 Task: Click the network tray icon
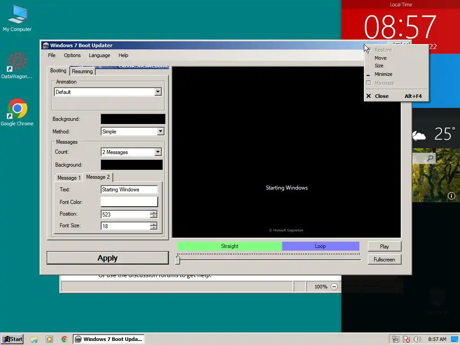(395, 340)
